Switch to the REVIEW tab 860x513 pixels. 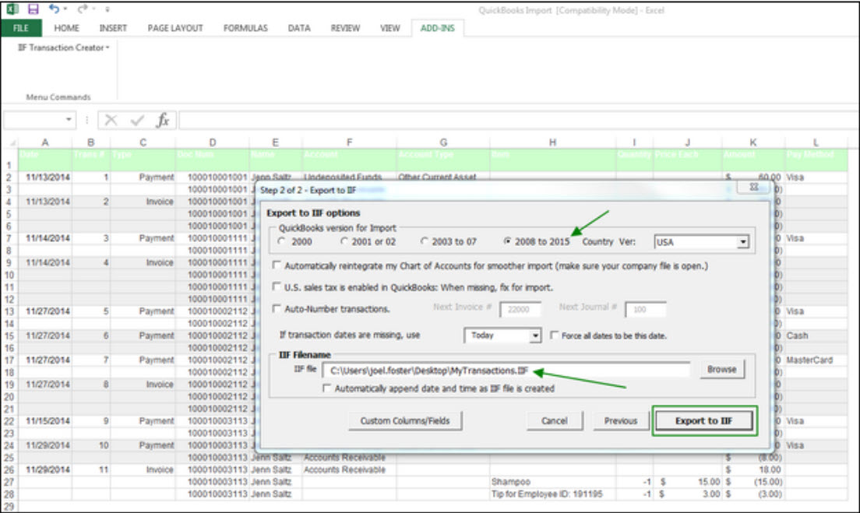[x=345, y=28]
